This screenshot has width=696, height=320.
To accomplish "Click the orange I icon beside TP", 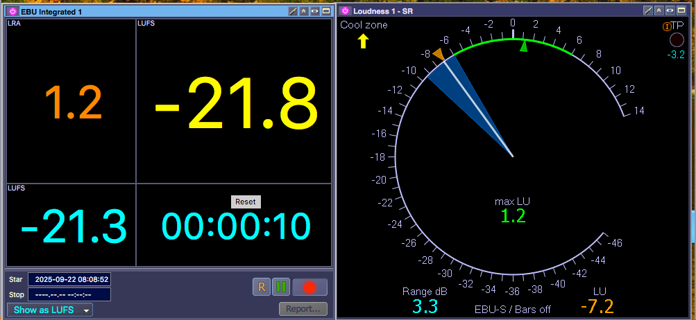I will (x=667, y=26).
